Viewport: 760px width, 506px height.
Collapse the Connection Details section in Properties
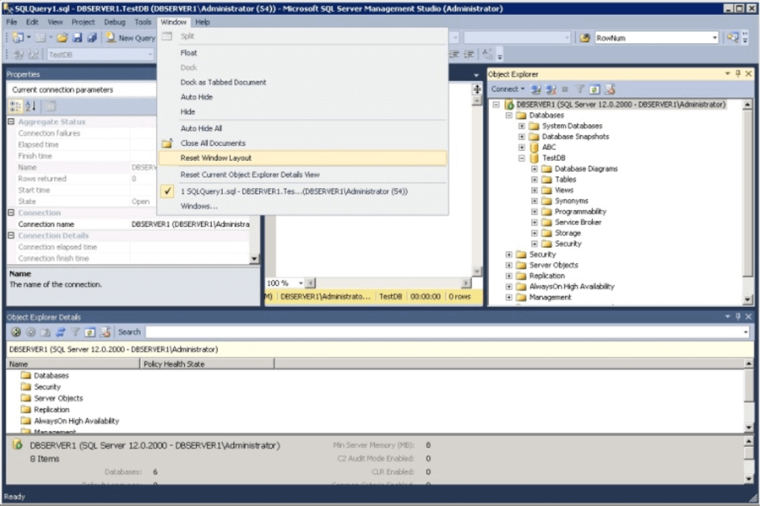11,235
